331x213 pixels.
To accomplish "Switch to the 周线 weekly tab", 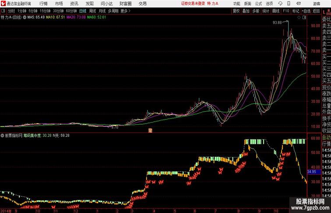I will pyautogui.click(x=92, y=11).
